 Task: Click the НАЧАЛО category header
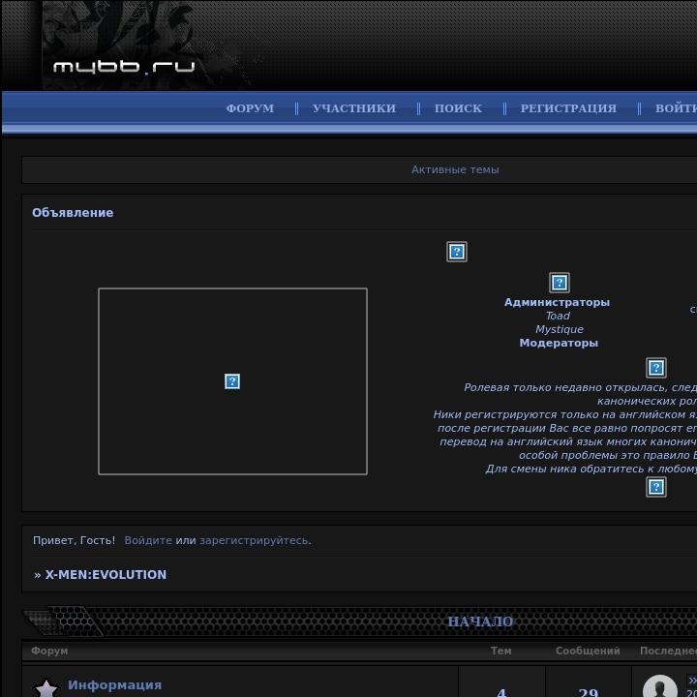pyautogui.click(x=480, y=621)
